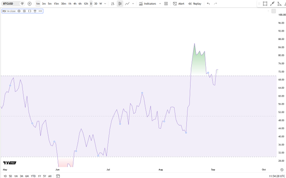Select the 5m timeframe

(50, 4)
